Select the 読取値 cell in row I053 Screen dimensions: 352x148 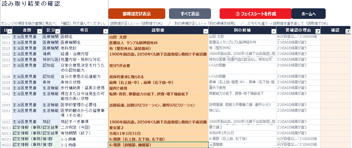[x=158, y=122]
